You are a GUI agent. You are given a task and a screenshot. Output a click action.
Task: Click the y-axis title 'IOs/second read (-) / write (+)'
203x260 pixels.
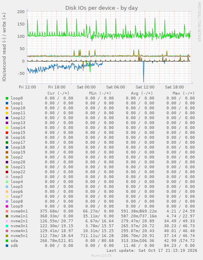pos(4,47)
